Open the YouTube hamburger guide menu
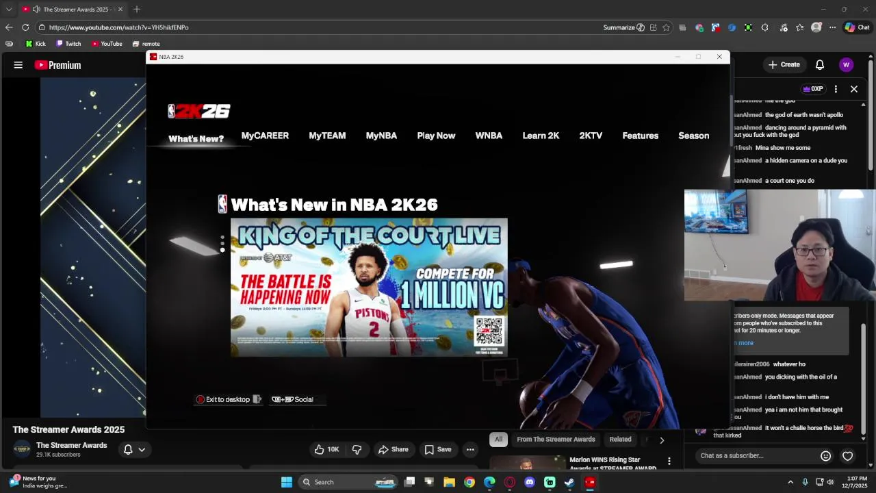 pos(18,65)
